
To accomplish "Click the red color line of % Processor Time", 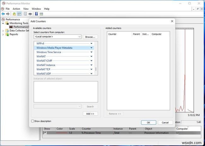I will click(x=61, y=133).
